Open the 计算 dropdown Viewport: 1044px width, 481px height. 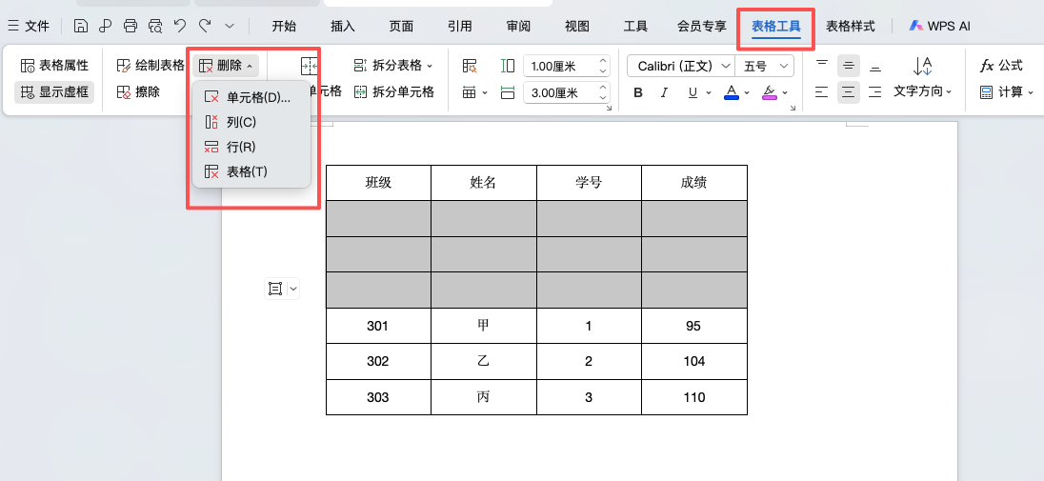point(1007,92)
